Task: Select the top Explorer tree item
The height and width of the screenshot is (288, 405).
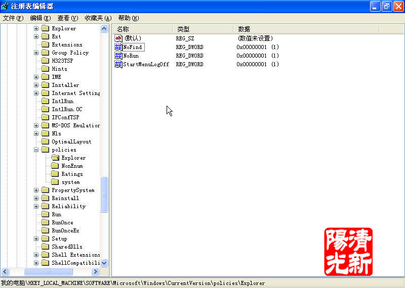Action: 64,28
